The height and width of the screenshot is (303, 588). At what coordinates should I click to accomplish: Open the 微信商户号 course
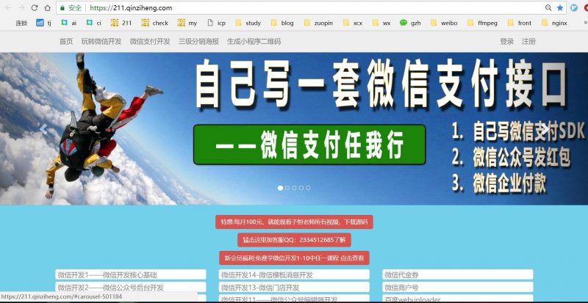[x=457, y=288]
